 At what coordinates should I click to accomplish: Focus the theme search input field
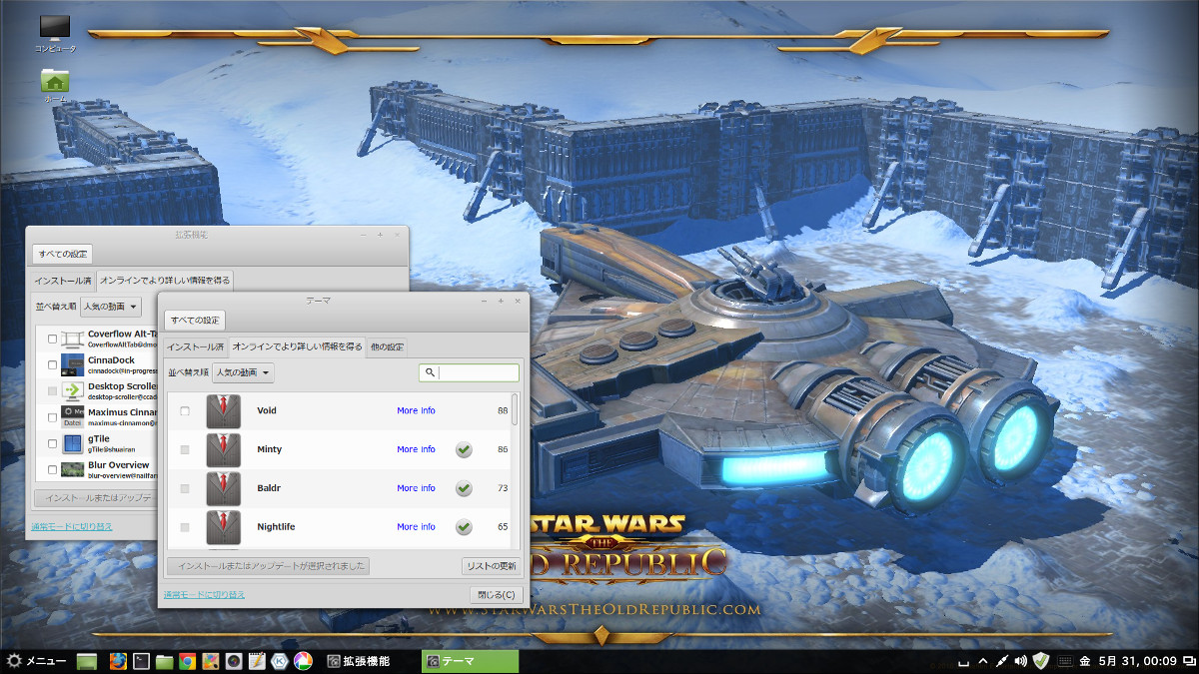pyautogui.click(x=469, y=372)
